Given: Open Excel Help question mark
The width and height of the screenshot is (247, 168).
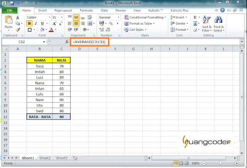Looking at the screenshot, I should click(222, 10).
